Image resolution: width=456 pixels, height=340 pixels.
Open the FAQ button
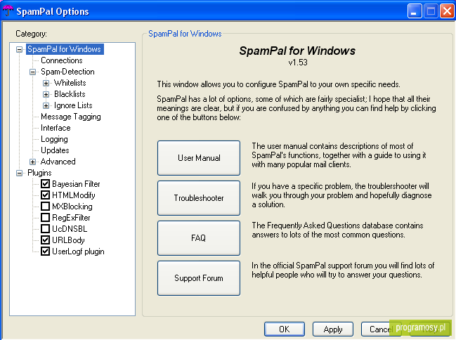(199, 238)
